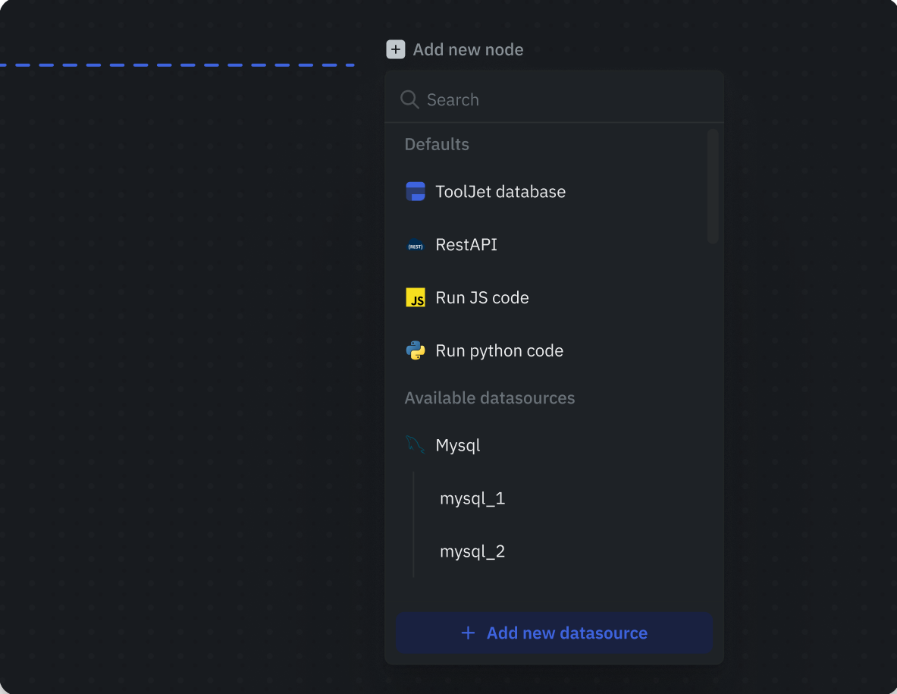Click the Mysql dolphin icon
This screenshot has height=694, width=897.
tap(416, 444)
